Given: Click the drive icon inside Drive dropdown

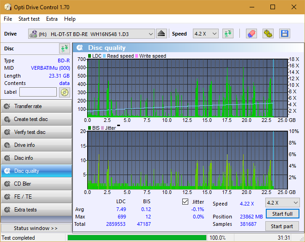Looking at the screenshot, I should click(33, 34).
